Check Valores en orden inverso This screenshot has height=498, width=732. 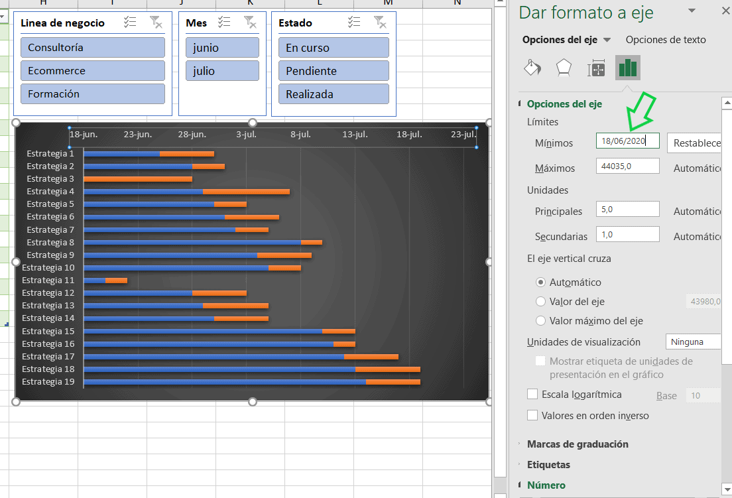point(532,415)
